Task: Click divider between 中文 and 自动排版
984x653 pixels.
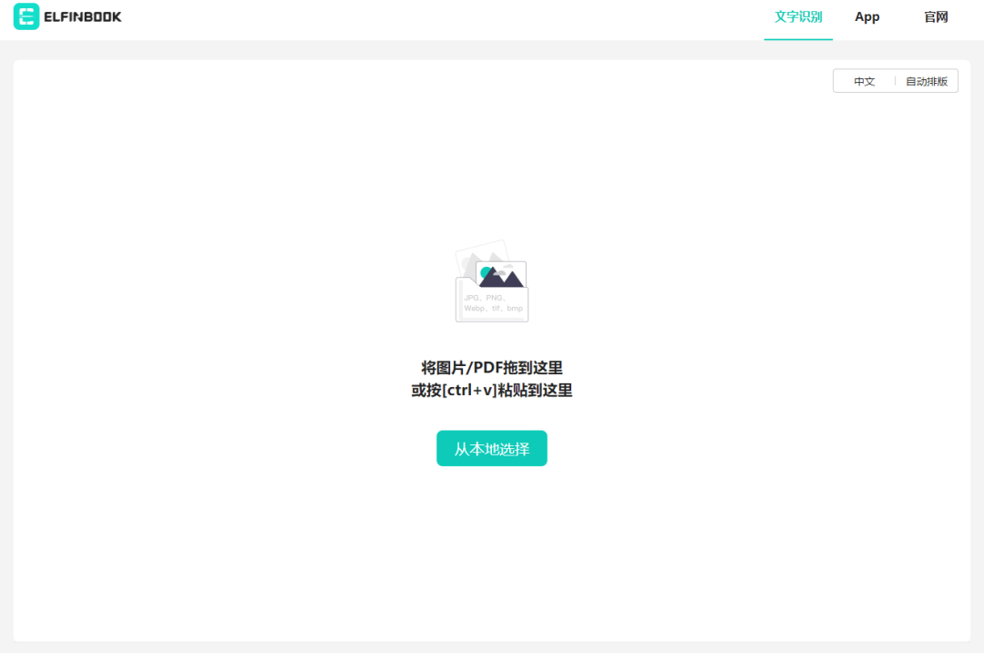Action: [895, 81]
